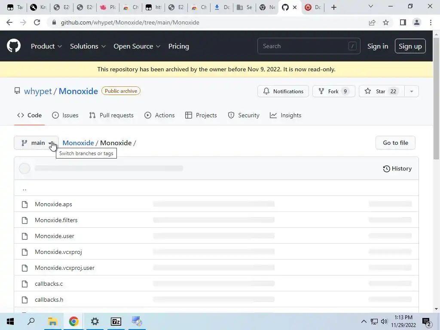The image size is (440, 330).
Task: Click the Chrome icon in taskbar
Action: (73, 321)
